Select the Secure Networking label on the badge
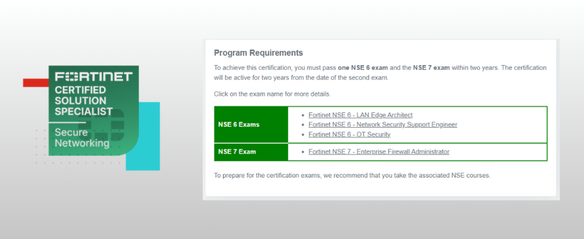584x239 pixels. click(82, 138)
